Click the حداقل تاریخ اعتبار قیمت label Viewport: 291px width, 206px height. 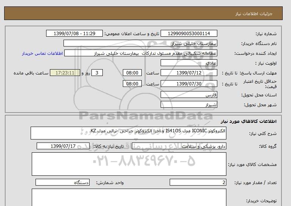point(260,84)
